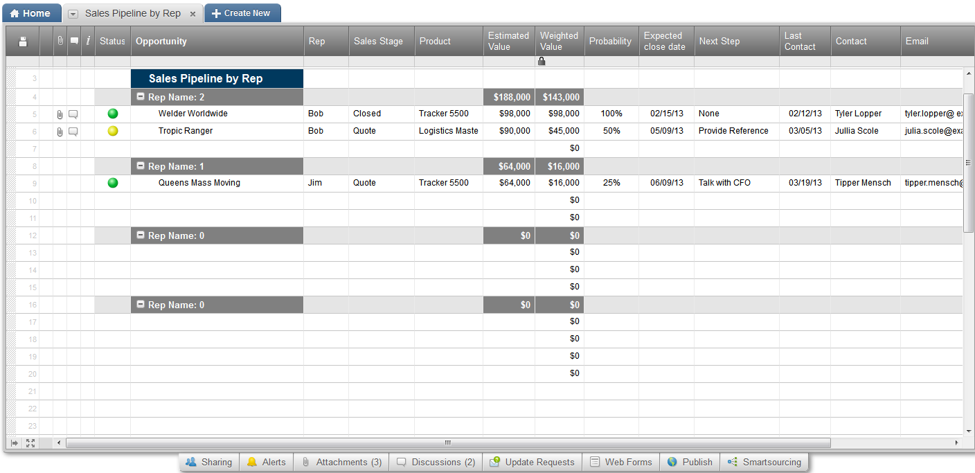Collapse Rep Name: 0 group on row 12
Viewport: 975px width, 473px height.
tap(141, 235)
